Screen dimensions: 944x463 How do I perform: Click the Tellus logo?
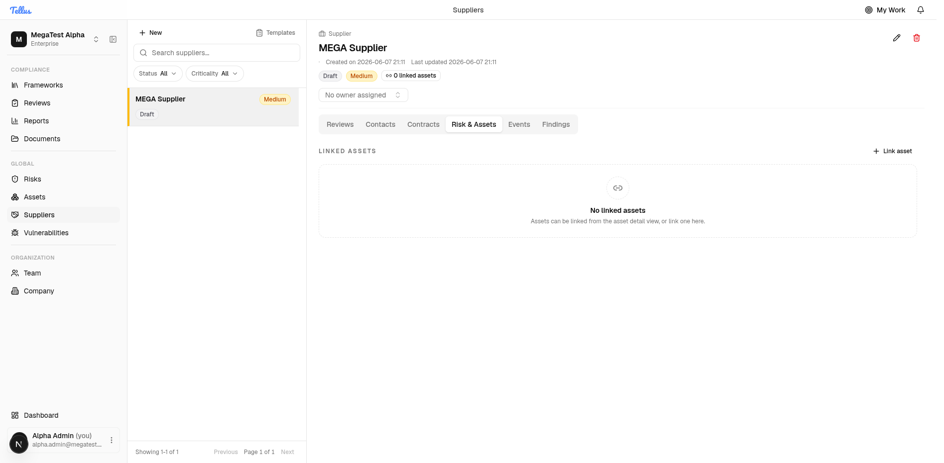tap(21, 10)
